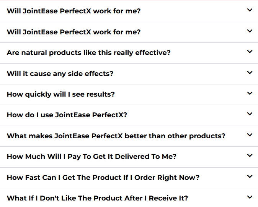This screenshot has height=207, width=258.
Task: Show answer to 'better than other products?' question
Action: [x=116, y=136]
